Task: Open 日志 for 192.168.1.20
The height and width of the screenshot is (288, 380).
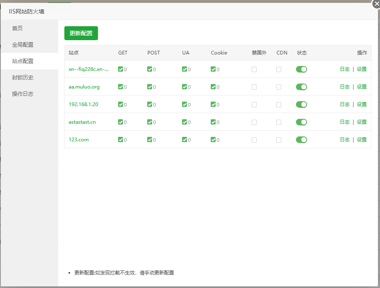Action: tap(345, 104)
